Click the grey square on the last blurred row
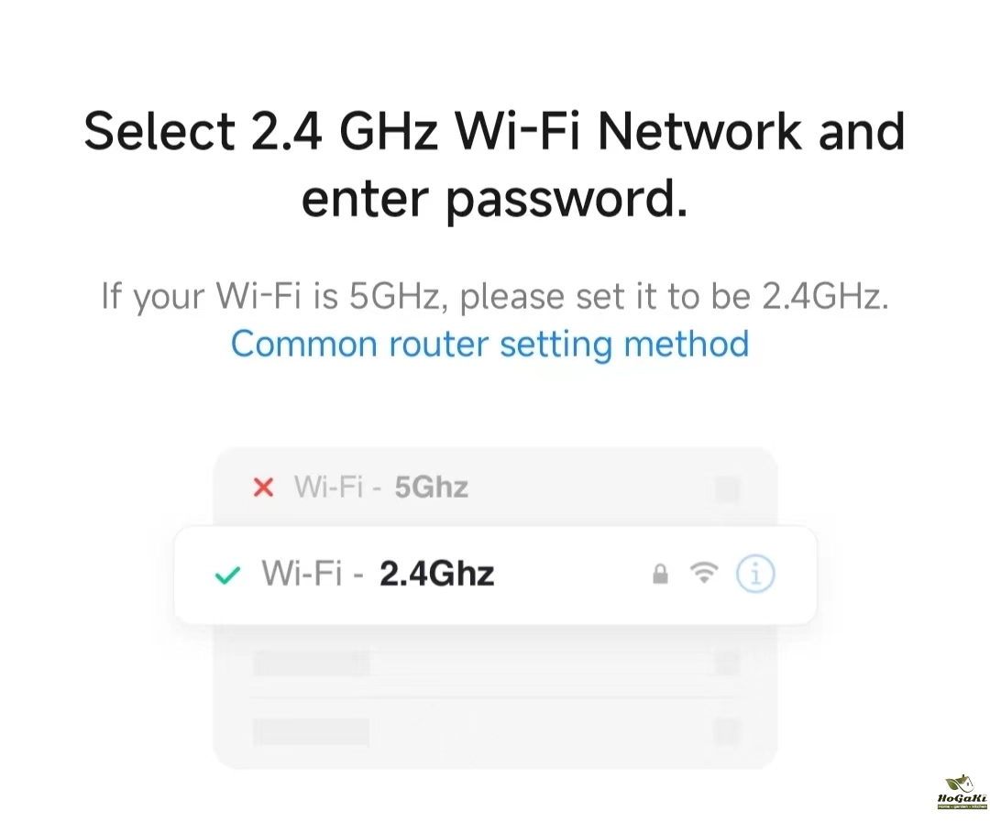 727,731
